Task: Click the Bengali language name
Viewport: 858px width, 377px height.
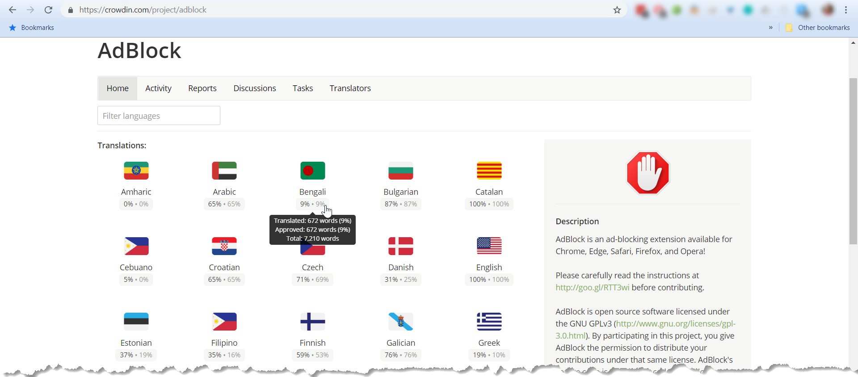Action: tap(312, 192)
